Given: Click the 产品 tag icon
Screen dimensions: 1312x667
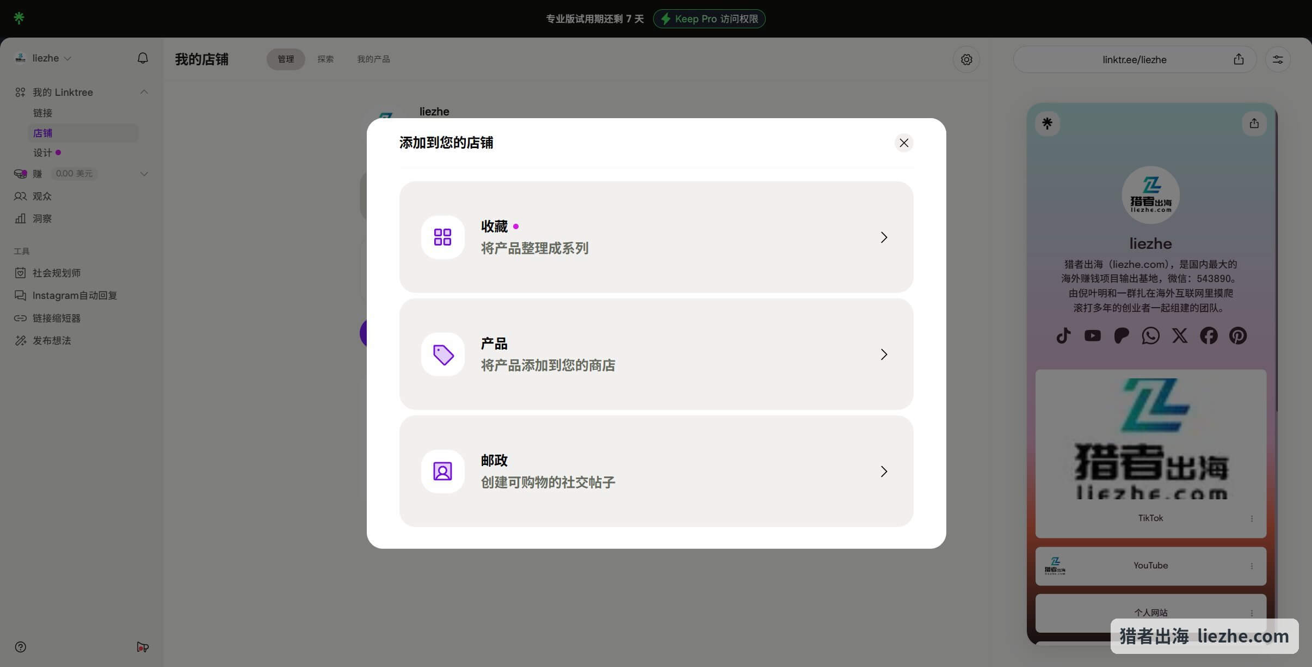Looking at the screenshot, I should tap(442, 354).
